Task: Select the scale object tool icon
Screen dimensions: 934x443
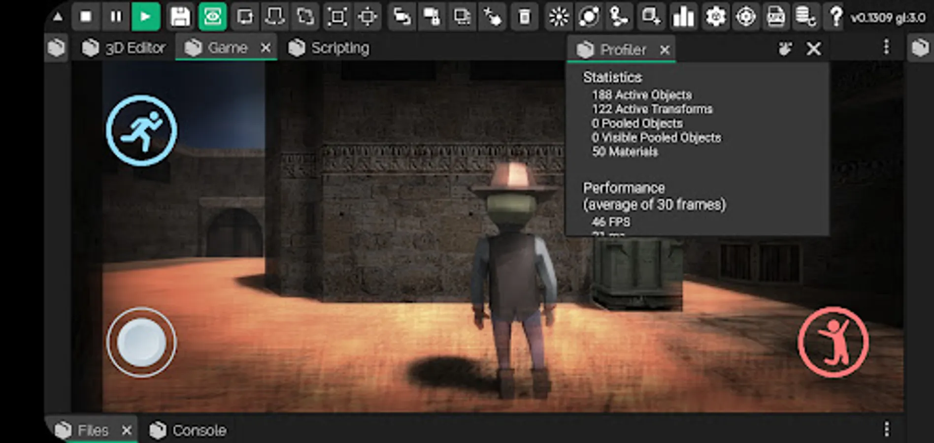Action: (305, 17)
